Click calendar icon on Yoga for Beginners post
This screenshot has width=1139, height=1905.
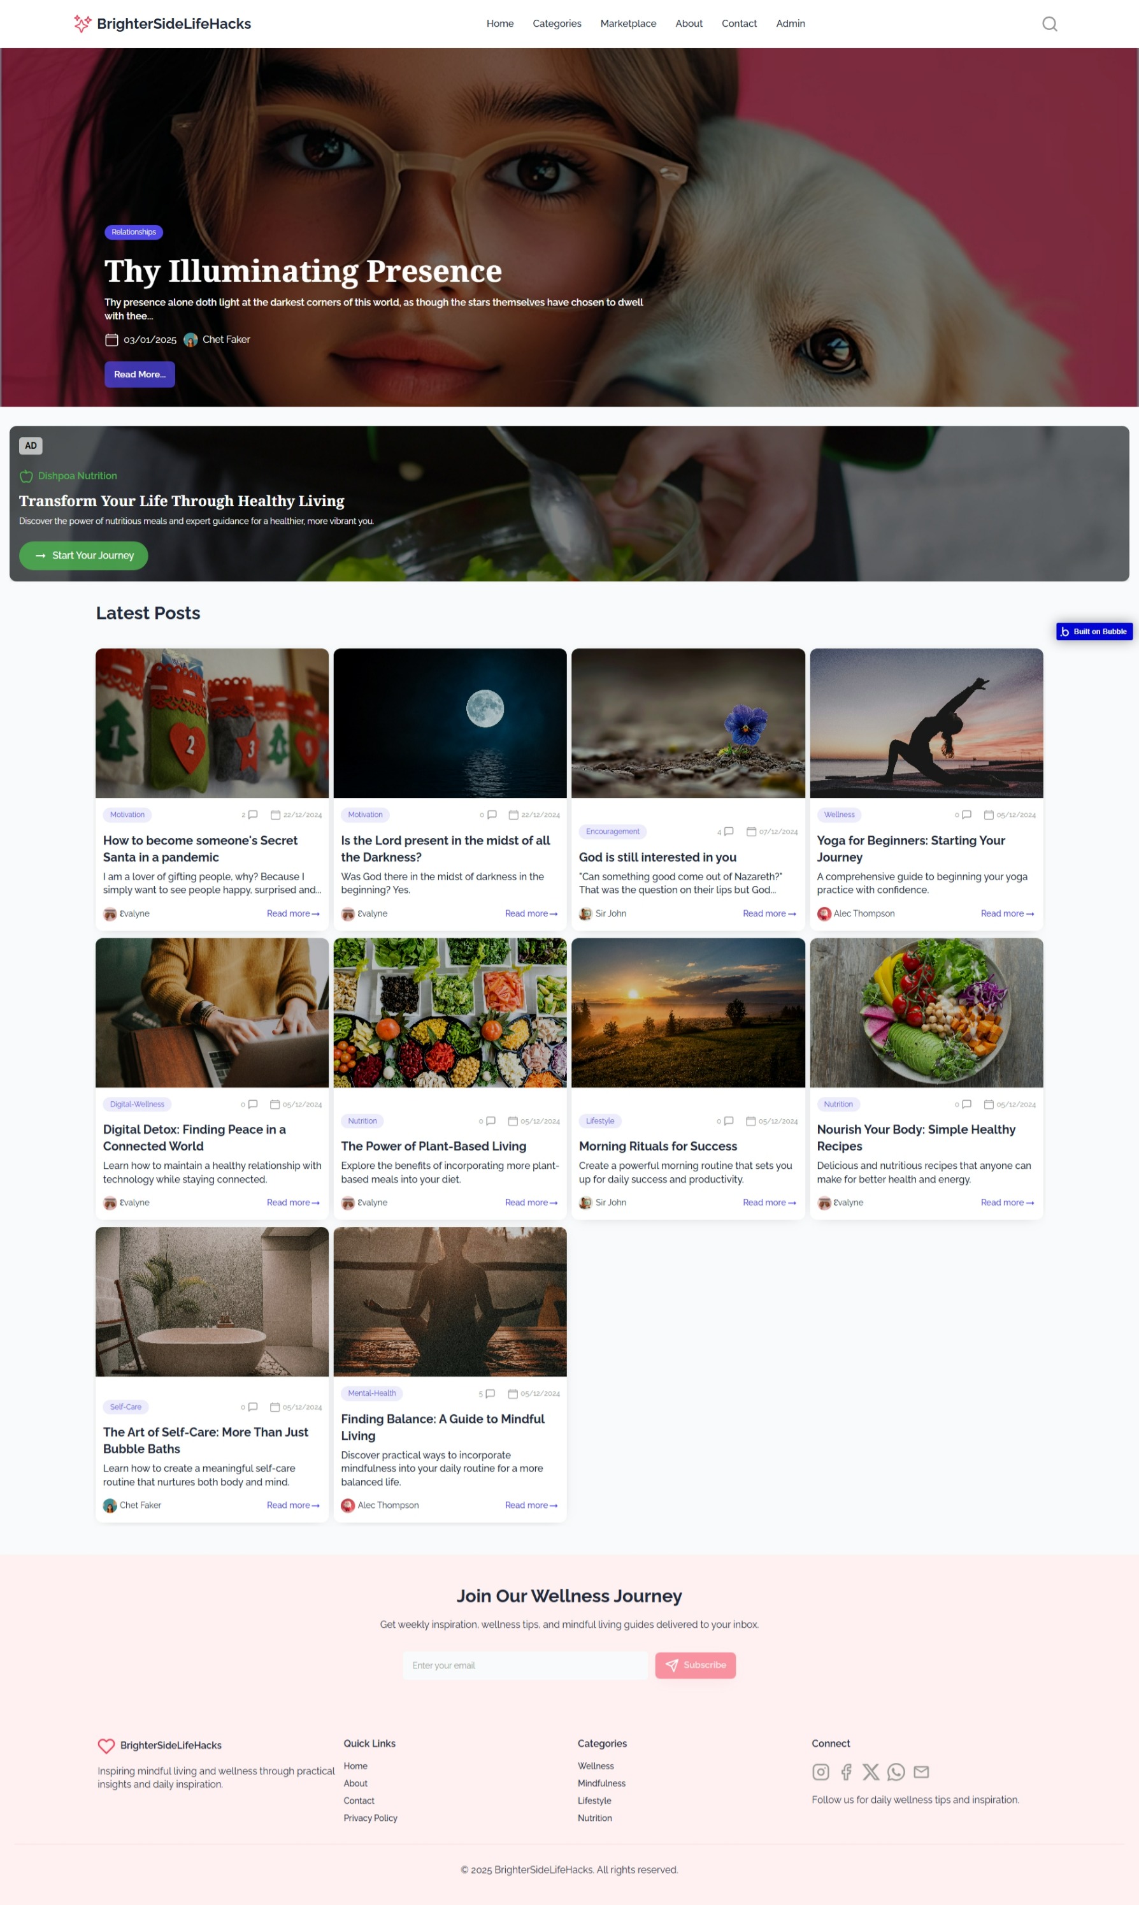pos(989,815)
